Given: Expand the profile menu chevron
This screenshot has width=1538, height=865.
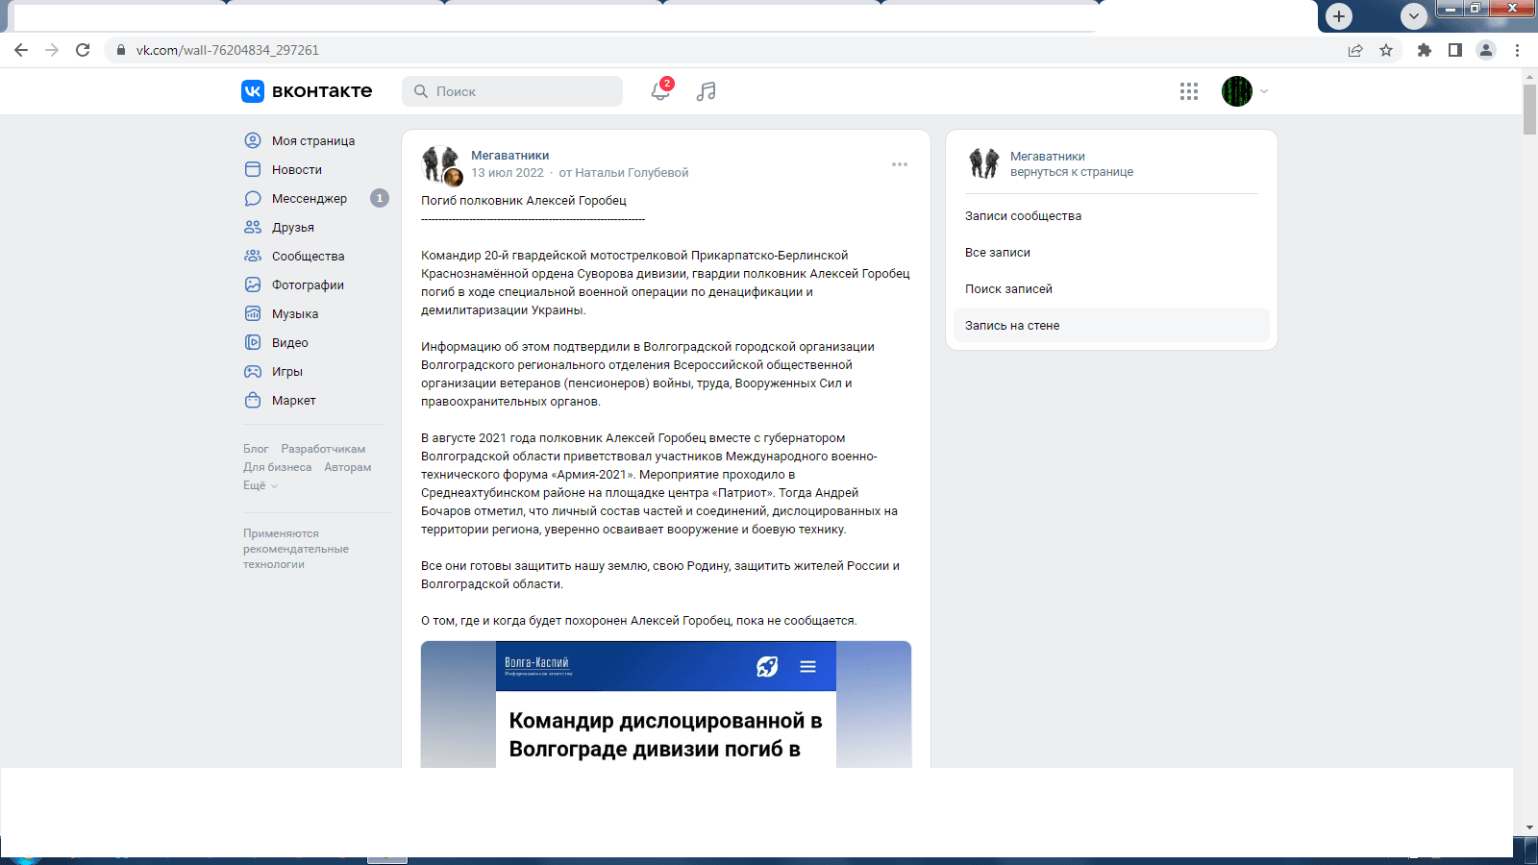Looking at the screenshot, I should click(x=1264, y=91).
